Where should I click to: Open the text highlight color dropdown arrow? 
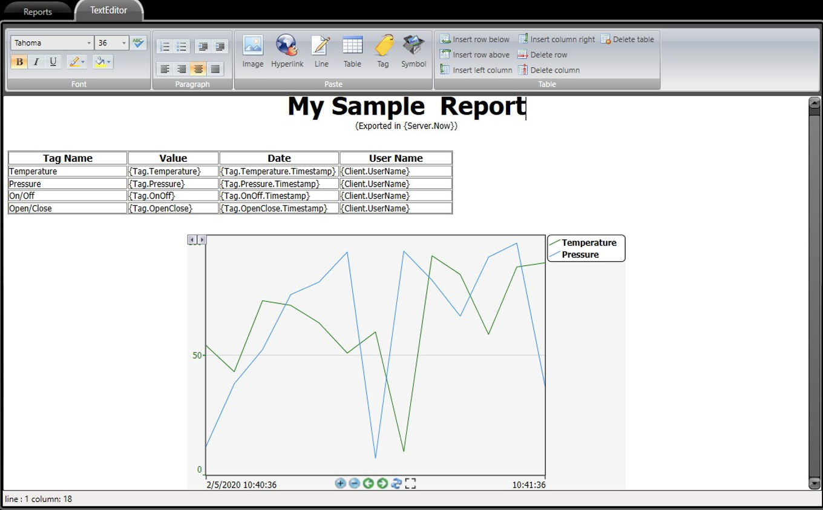tap(83, 62)
